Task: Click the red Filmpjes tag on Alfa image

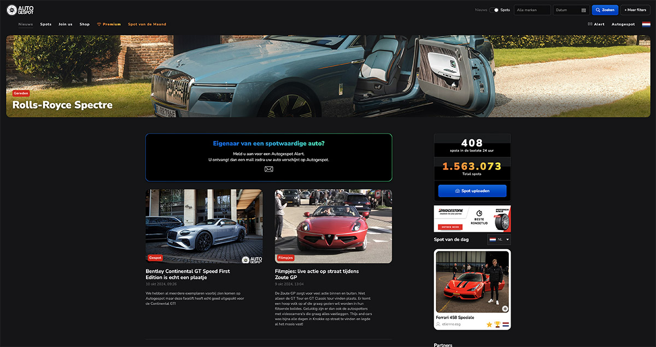Action: [286, 257]
